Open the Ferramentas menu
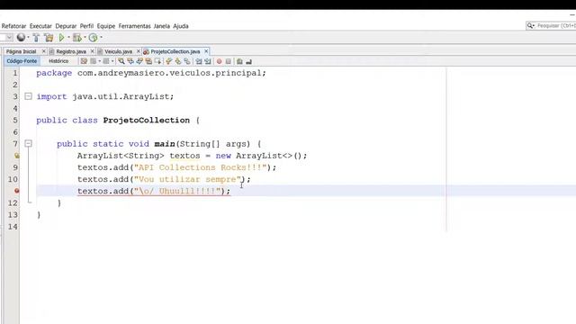 pyautogui.click(x=134, y=26)
